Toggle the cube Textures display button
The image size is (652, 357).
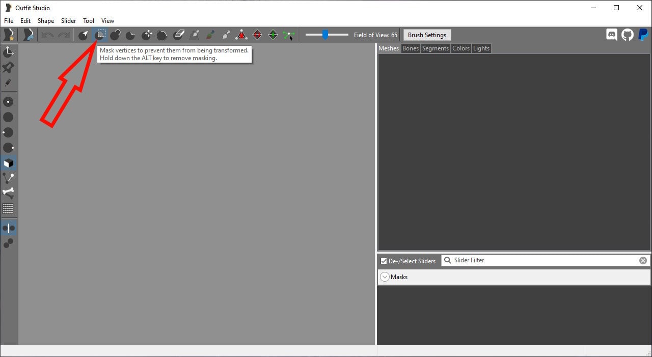click(8, 163)
